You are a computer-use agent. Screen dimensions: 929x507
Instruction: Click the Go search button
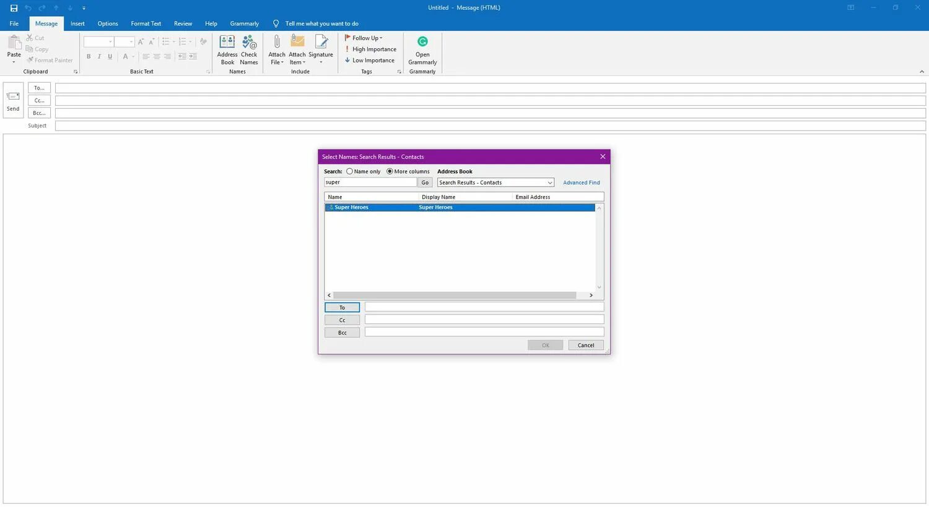[425, 182]
